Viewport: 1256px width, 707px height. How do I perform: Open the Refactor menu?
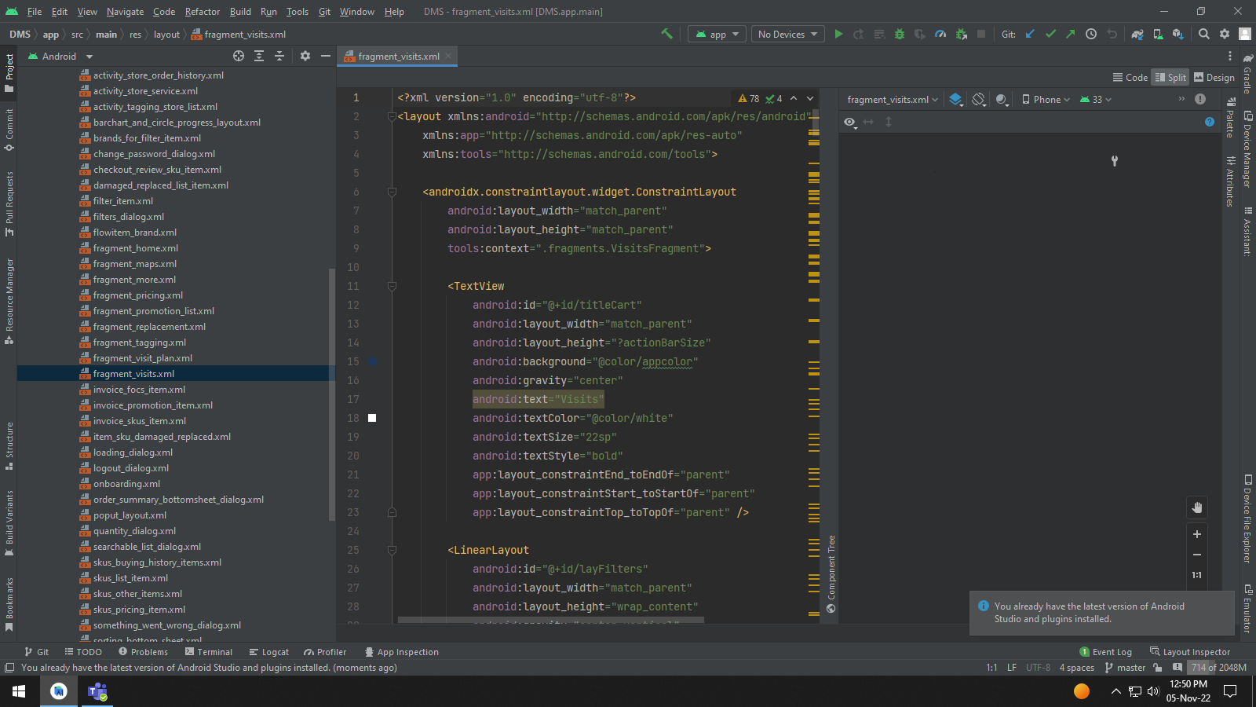tap(202, 12)
